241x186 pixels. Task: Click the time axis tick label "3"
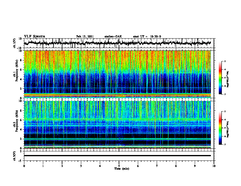[81, 166]
